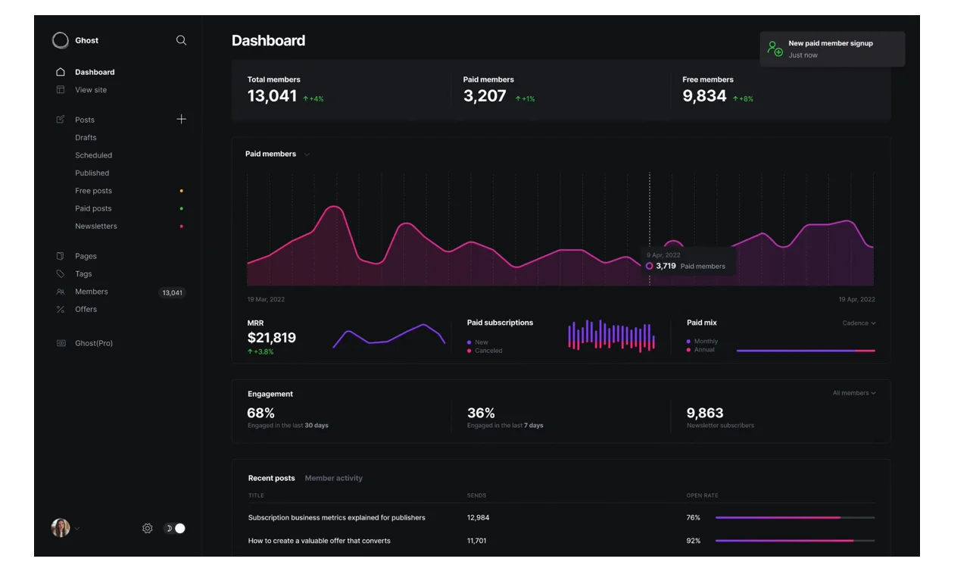
Task: Open Ghost(Pro) via its sidebar icon
Action: point(60,343)
